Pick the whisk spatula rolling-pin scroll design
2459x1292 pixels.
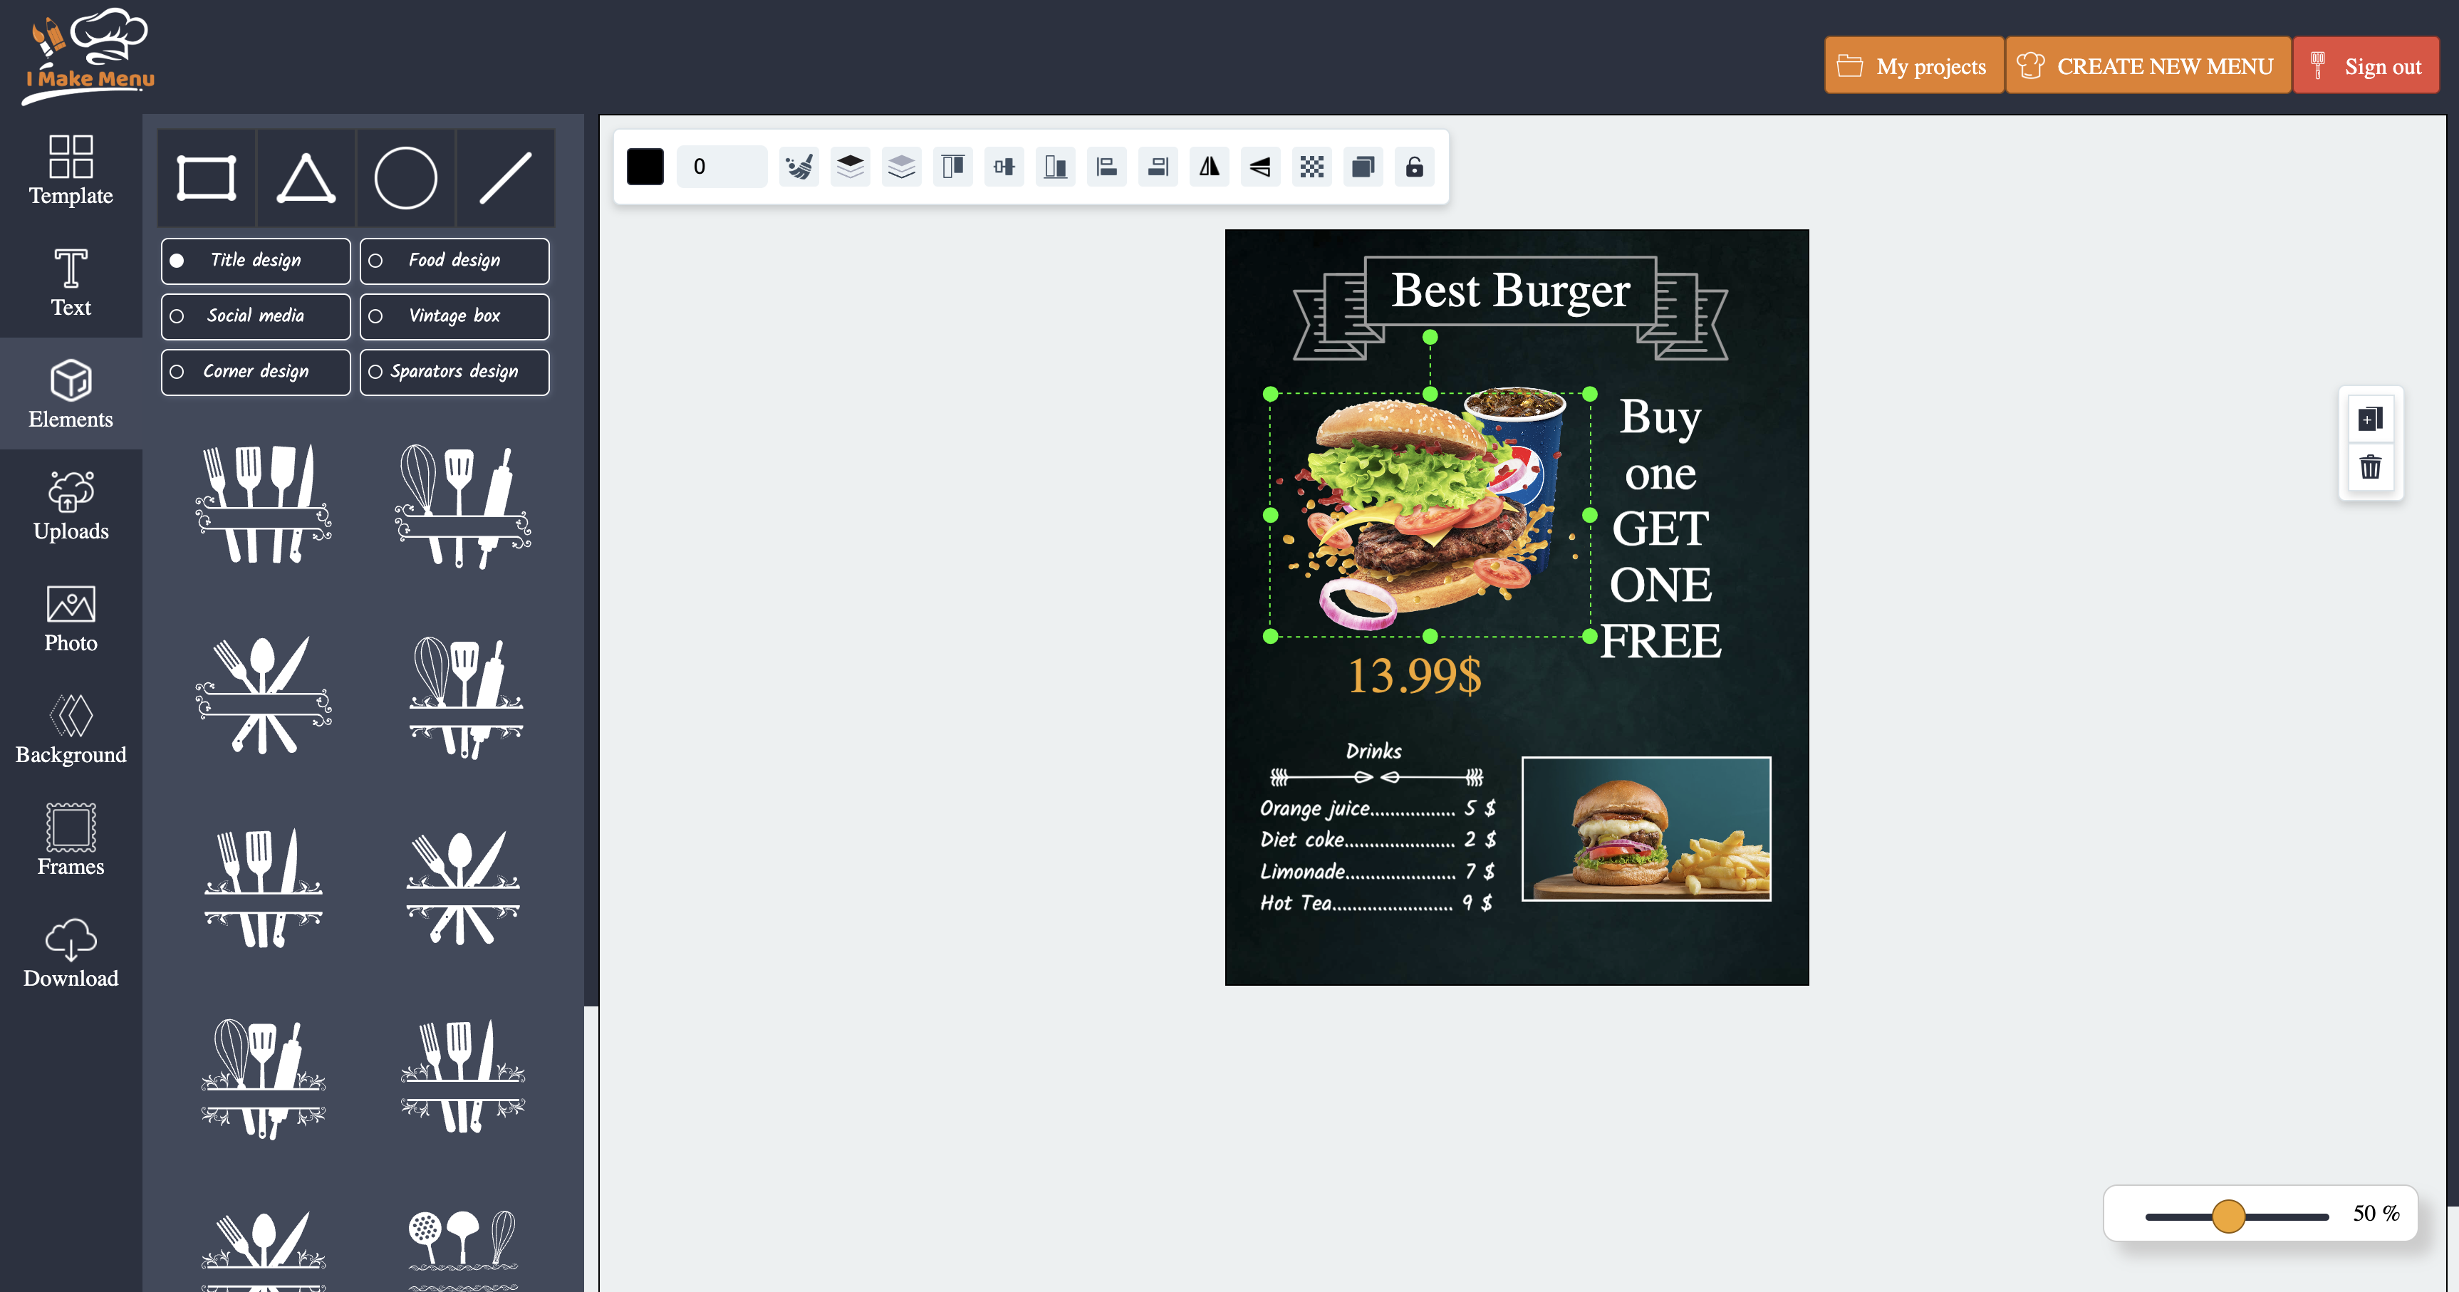[x=463, y=506]
